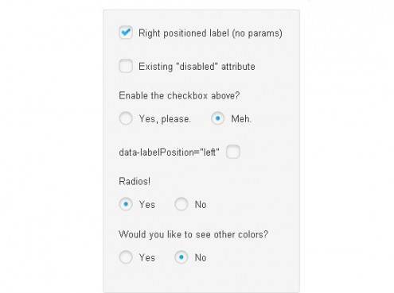The width and height of the screenshot is (394, 293).
Task: Click Yes label text under other colors question
Action: pyautogui.click(x=147, y=257)
